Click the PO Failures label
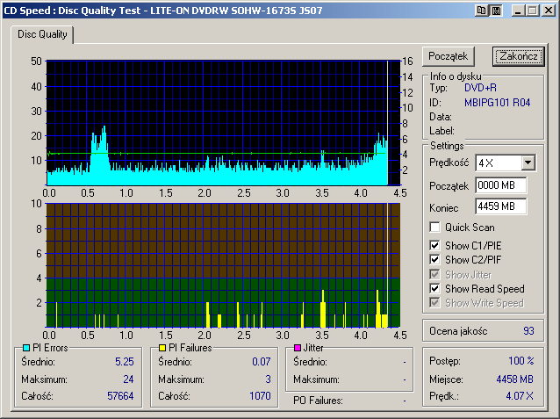The height and width of the screenshot is (419, 560). coord(319,401)
